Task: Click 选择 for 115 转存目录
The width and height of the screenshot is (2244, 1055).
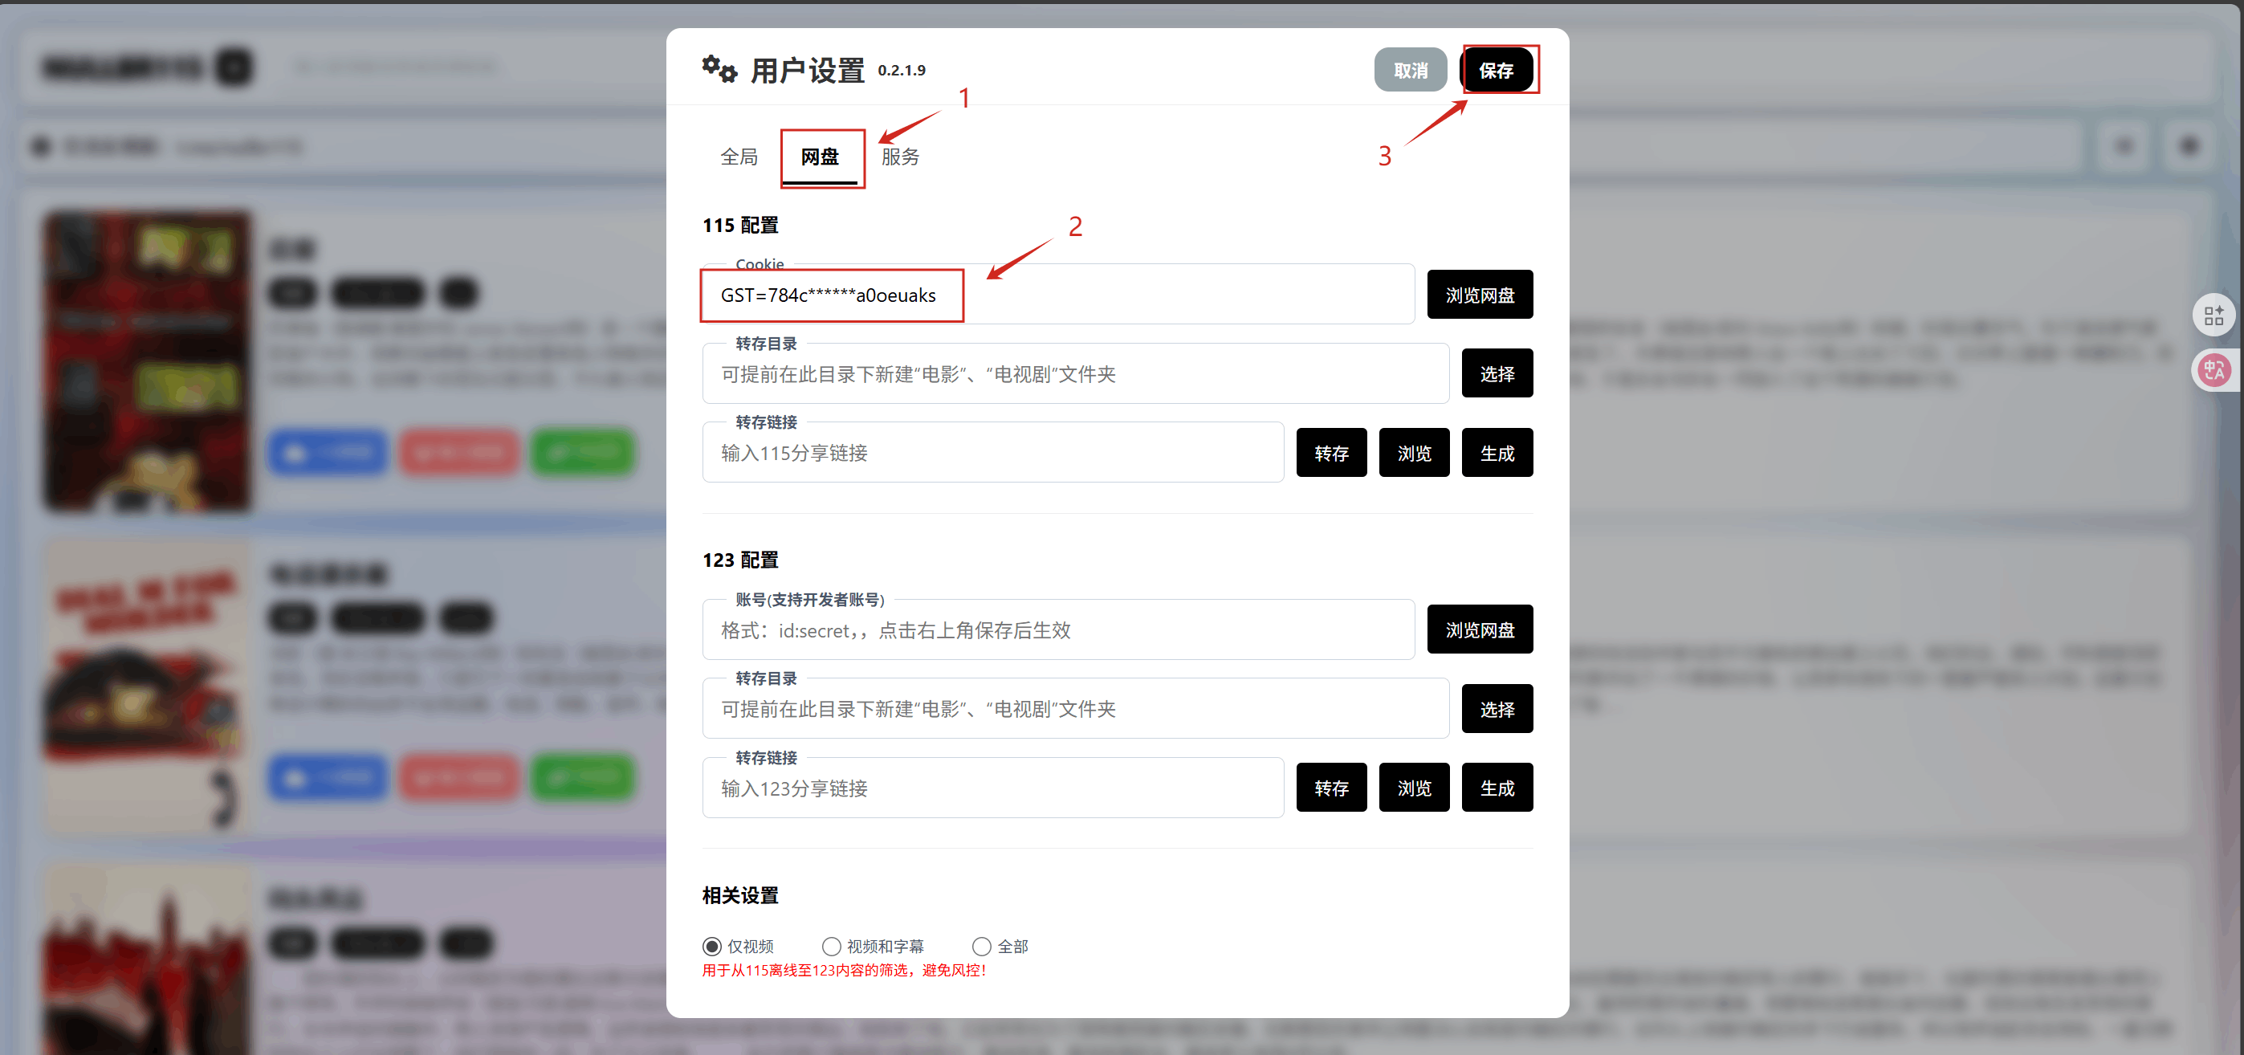Action: pos(1497,373)
